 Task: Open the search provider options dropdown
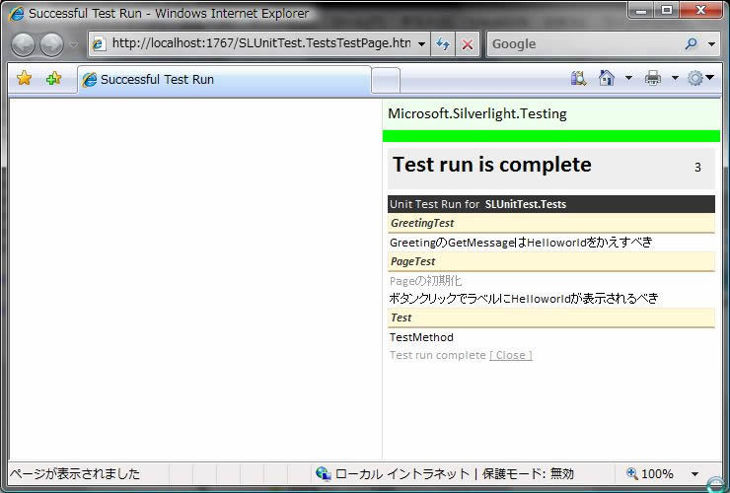point(711,44)
